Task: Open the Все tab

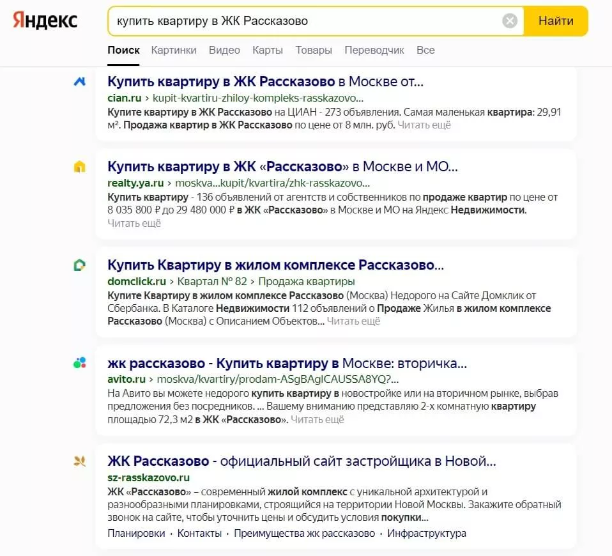Action: (425, 50)
